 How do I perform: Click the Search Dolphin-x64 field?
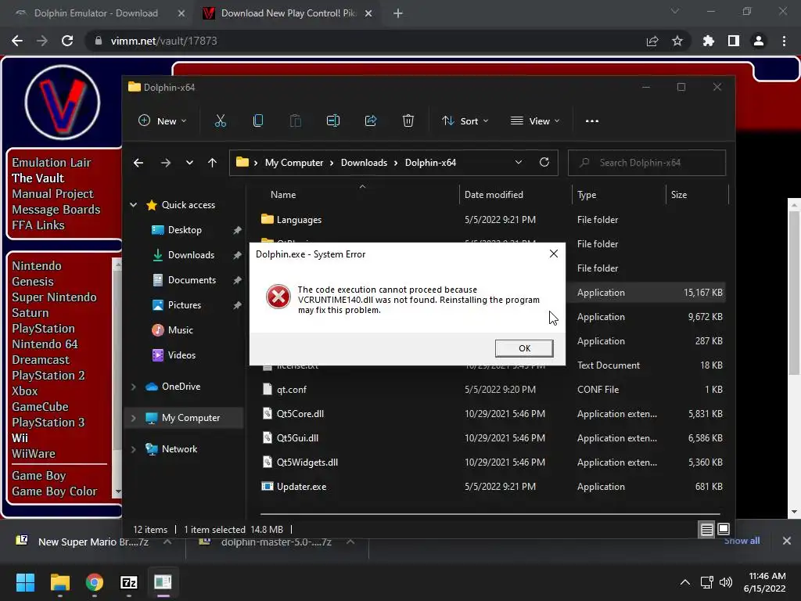pyautogui.click(x=647, y=163)
